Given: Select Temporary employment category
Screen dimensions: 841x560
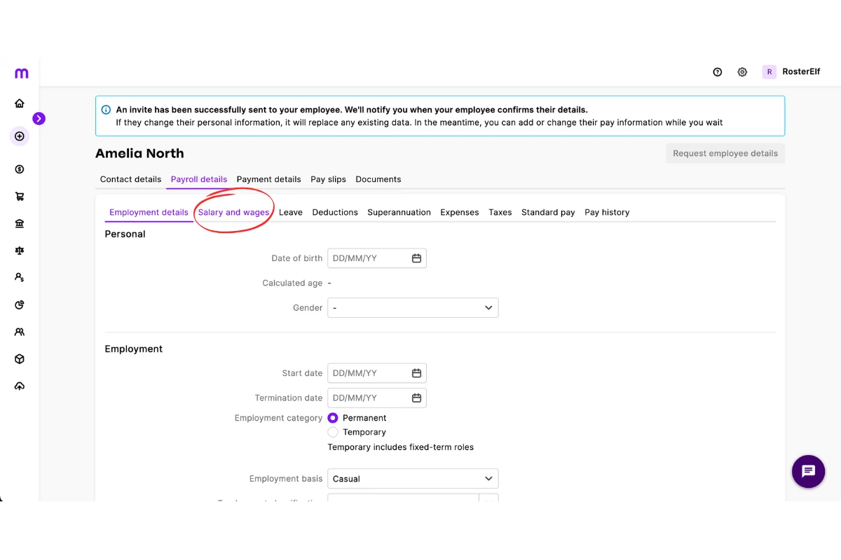Looking at the screenshot, I should pyautogui.click(x=333, y=432).
